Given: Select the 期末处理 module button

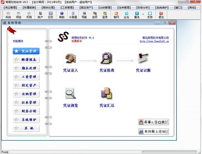Looking at the screenshot, I should [x=26, y=68].
